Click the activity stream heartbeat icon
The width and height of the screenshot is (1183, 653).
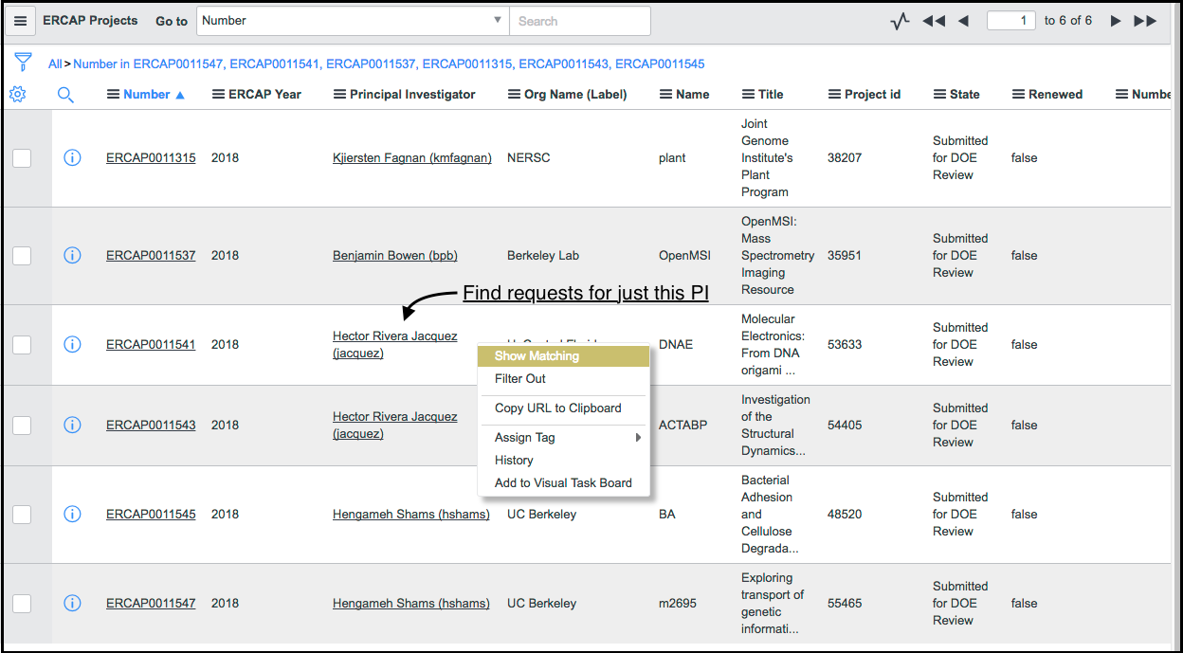coord(899,21)
